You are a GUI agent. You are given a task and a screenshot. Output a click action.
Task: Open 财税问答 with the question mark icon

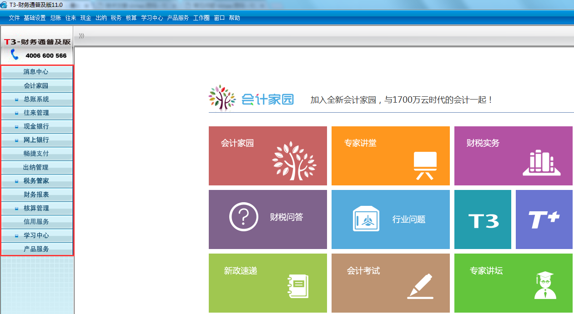tap(267, 219)
